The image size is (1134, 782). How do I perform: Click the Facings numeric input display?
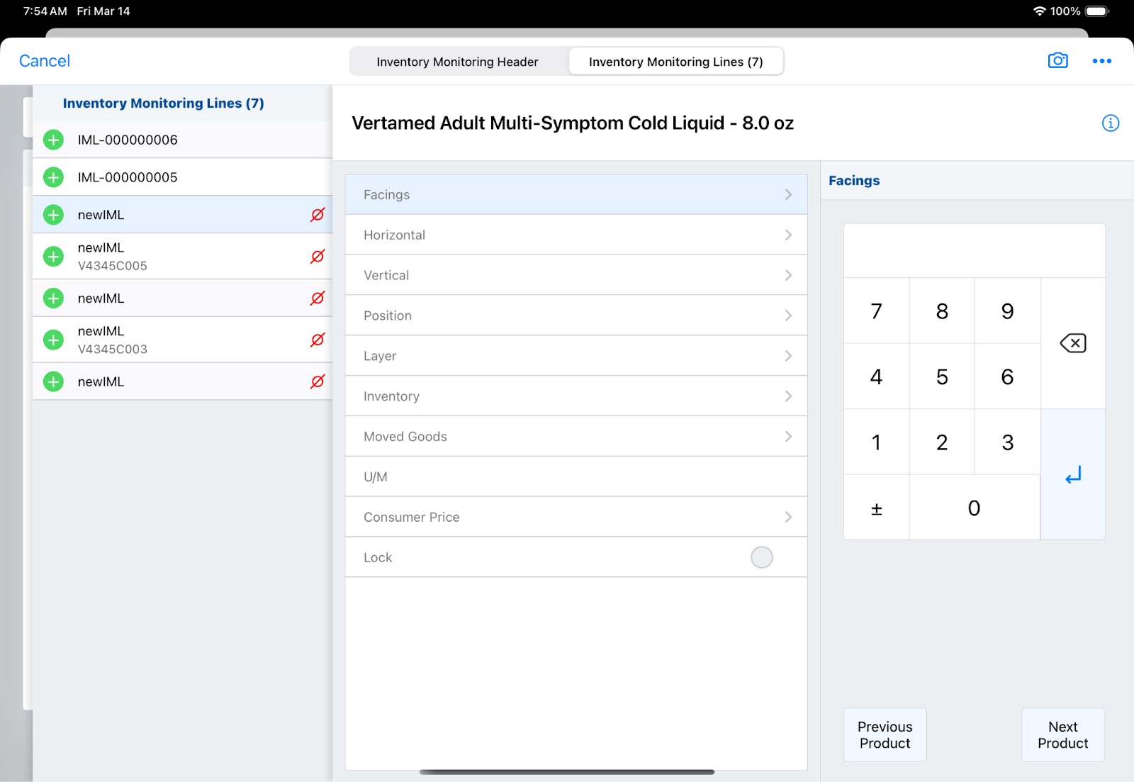tap(974, 251)
